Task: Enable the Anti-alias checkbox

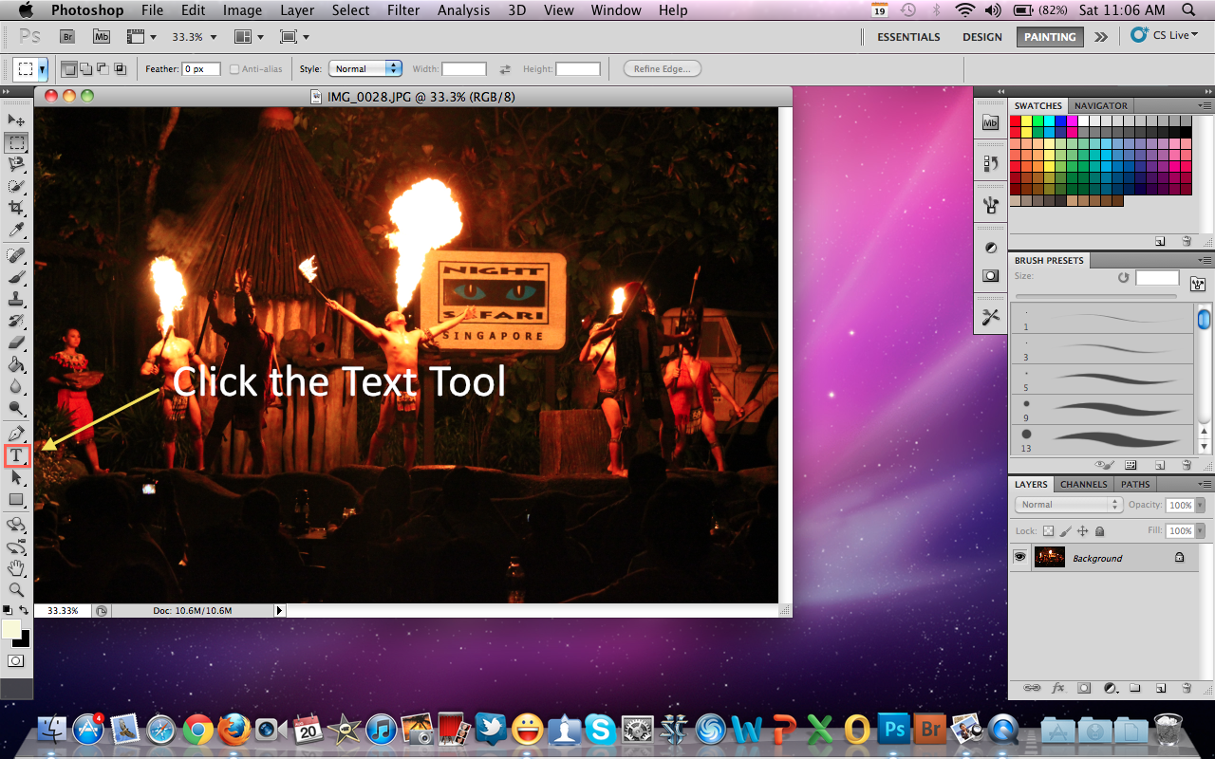Action: (x=234, y=68)
